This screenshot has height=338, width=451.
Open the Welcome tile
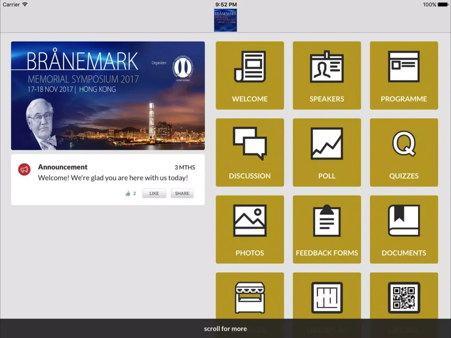250,75
